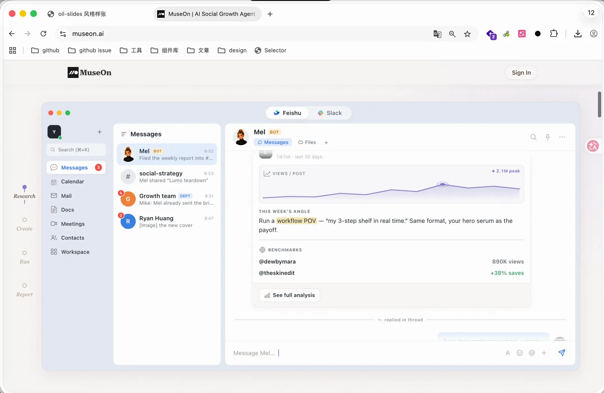604x393 pixels.
Task: Focus the Search (⌘+K) field
Action: pos(76,150)
